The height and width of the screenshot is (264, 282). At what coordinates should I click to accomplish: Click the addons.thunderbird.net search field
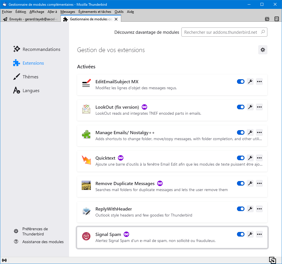224,32
